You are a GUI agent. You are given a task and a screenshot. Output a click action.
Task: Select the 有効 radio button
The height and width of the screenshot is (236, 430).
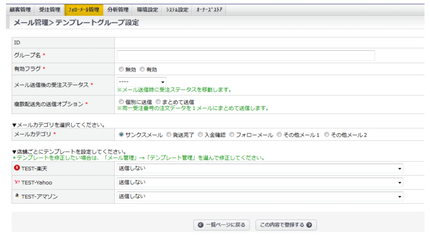(142, 69)
